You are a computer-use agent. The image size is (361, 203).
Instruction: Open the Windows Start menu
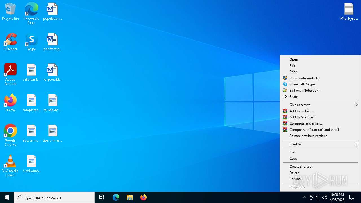click(7, 197)
